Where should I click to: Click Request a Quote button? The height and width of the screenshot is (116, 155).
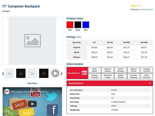[107, 70]
